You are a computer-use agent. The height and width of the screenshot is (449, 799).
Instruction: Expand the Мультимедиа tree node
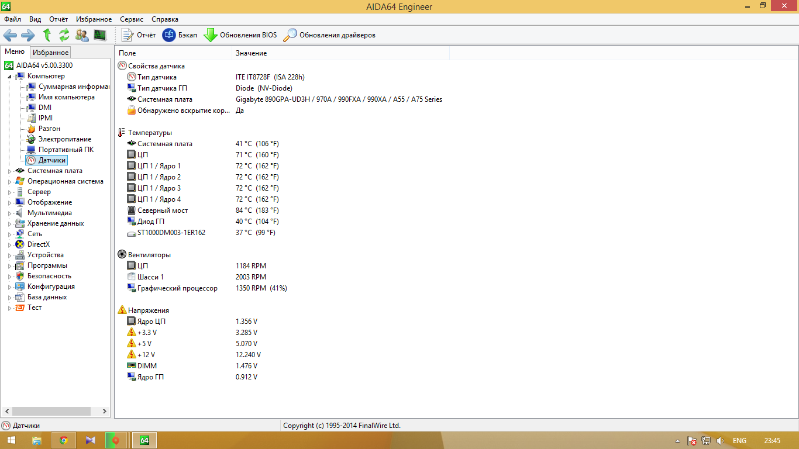tap(9, 213)
